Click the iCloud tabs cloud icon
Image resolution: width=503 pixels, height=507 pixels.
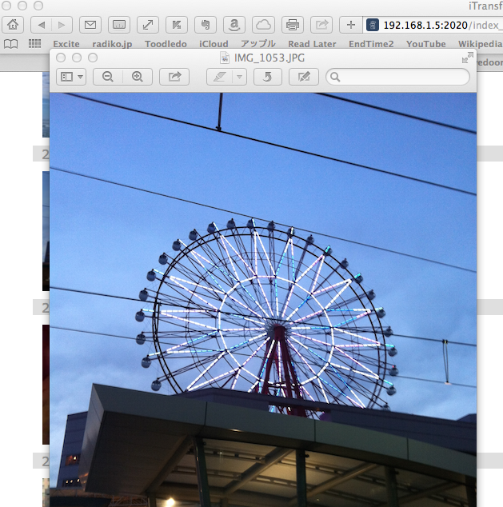pos(263,25)
